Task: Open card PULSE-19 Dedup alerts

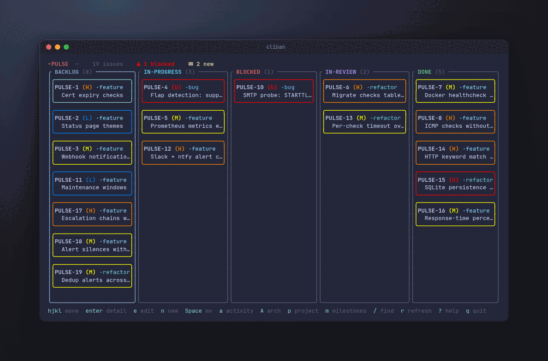Action: (92, 276)
